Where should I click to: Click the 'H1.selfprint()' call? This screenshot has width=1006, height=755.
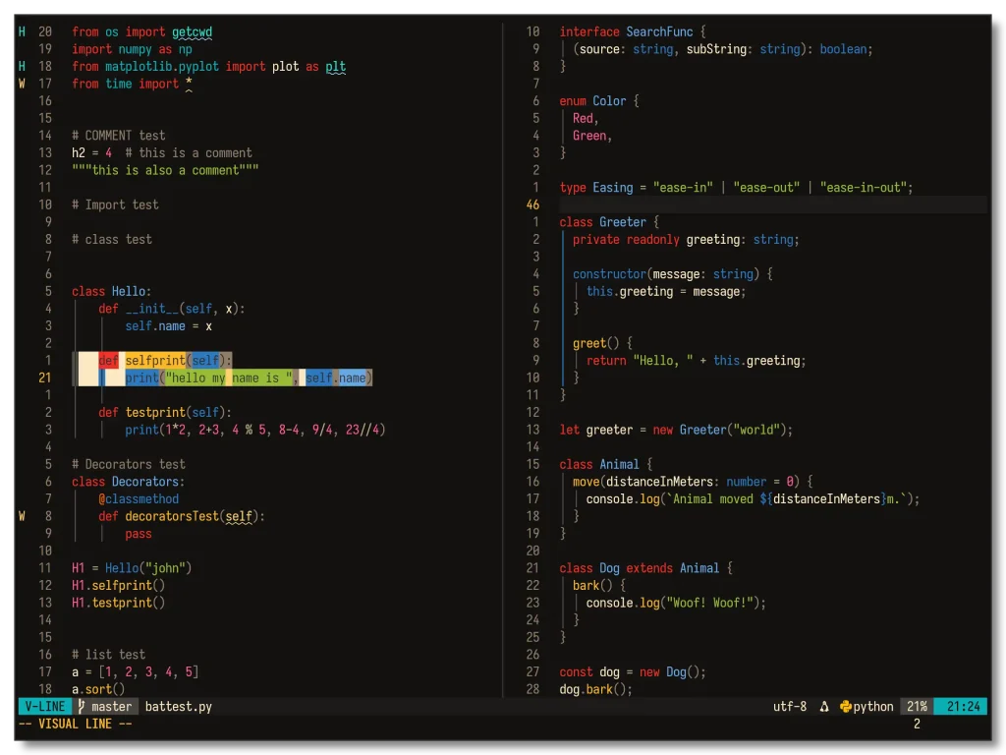[x=118, y=586]
